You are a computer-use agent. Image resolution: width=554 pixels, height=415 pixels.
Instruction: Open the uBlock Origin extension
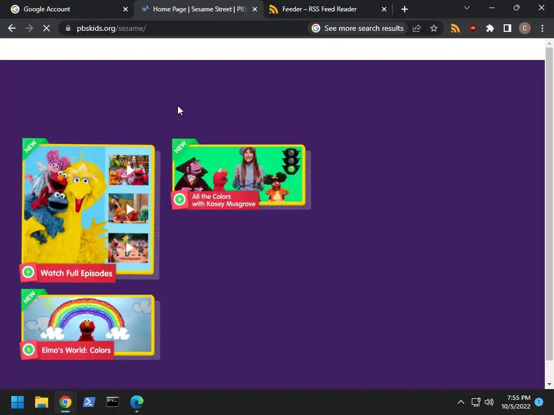(473, 28)
